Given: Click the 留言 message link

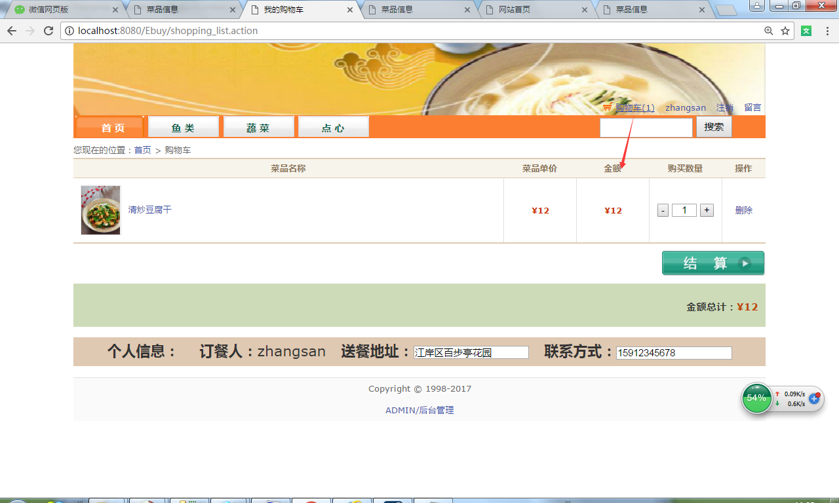Looking at the screenshot, I should pos(752,107).
